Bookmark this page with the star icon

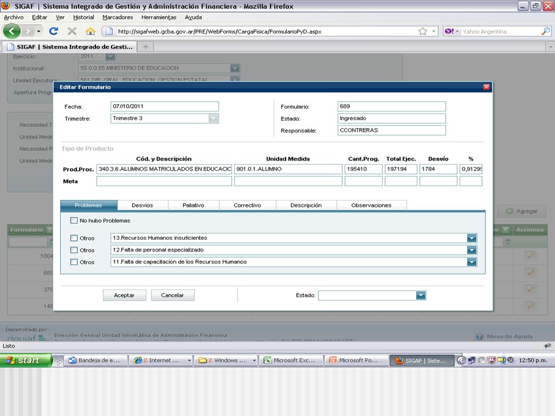tap(423, 31)
